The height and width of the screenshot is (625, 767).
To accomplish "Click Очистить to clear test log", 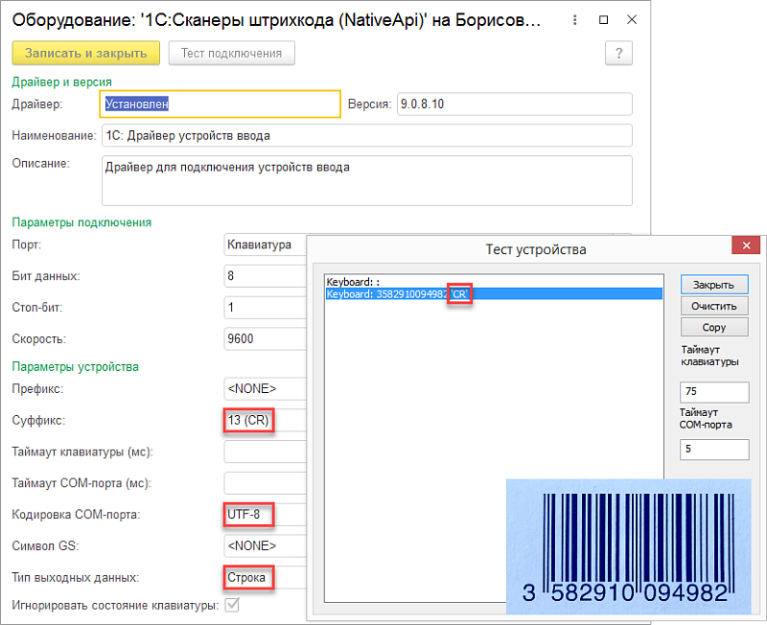I will coord(713,306).
